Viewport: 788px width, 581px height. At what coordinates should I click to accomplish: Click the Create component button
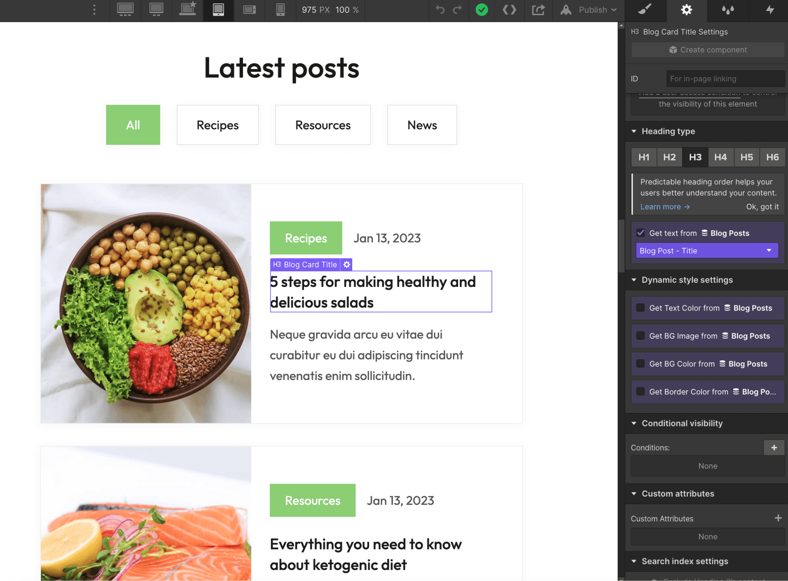[x=707, y=49]
